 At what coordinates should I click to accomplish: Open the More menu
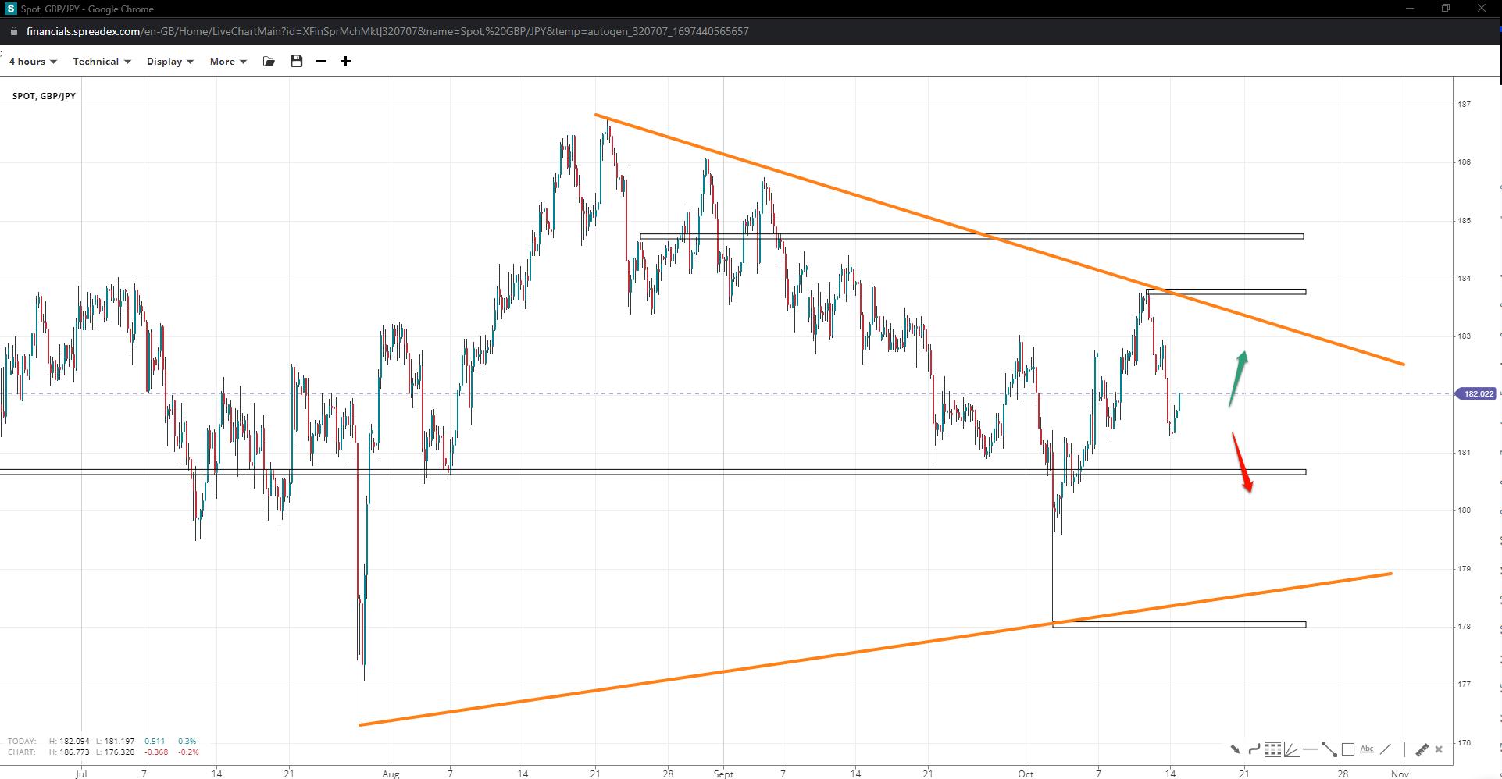click(227, 62)
